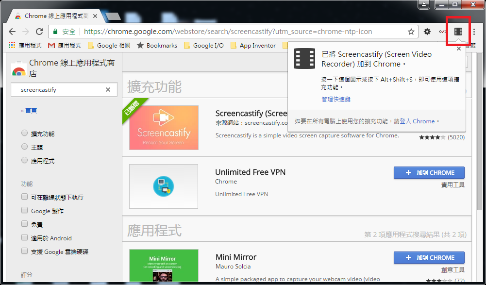
Task: Click the Chrome Web Store tab title
Action: [56, 16]
